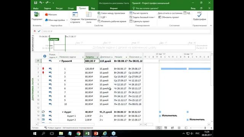Click the Undo arrow icon
Image resolution: width=244 pixels, height=137 pixels.
tap(41, 3)
